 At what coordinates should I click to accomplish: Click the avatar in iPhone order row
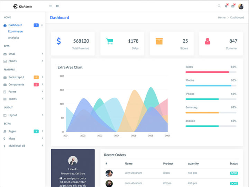click(x=109, y=184)
